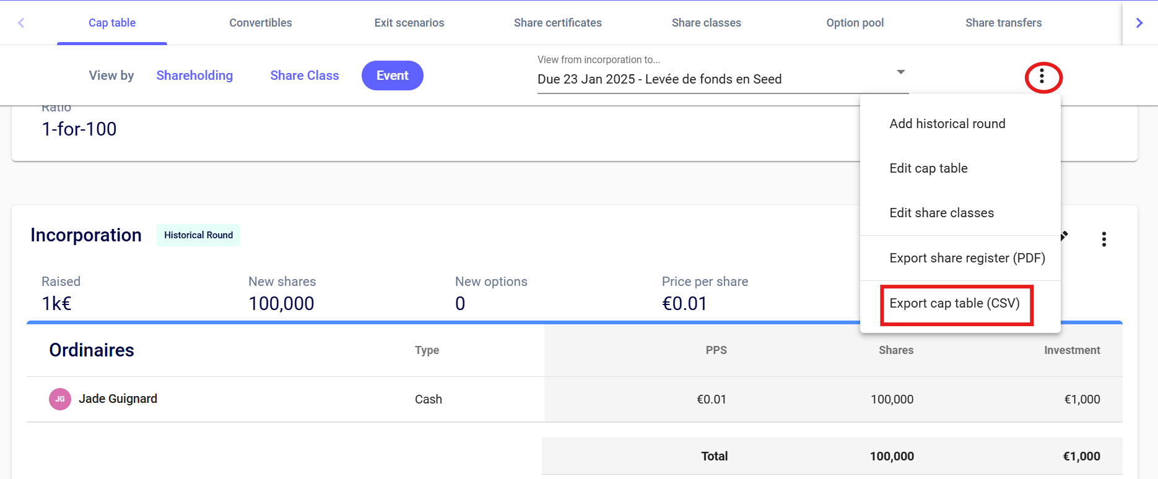Select the Event view button
Screen dimensions: 1158x479
[392, 76]
